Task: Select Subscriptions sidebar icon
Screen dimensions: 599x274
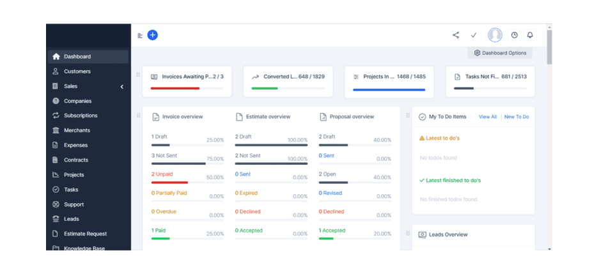Action: coord(56,116)
